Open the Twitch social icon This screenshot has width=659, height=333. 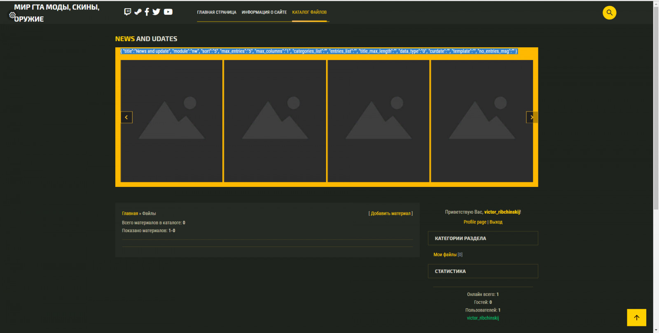[128, 12]
